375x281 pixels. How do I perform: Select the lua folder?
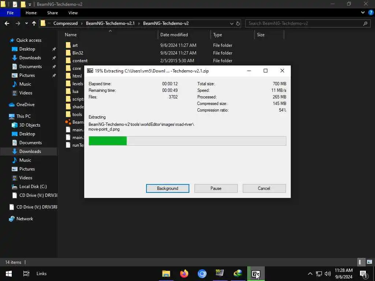(x=75, y=91)
